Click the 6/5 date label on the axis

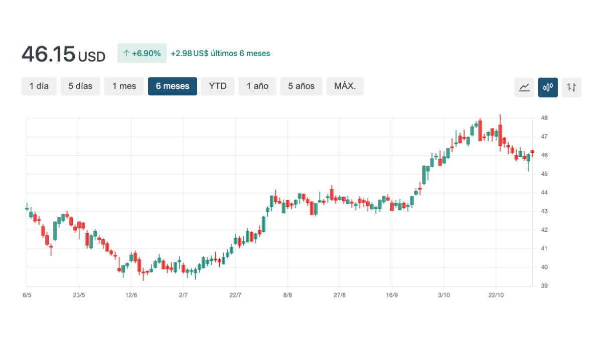(x=27, y=295)
